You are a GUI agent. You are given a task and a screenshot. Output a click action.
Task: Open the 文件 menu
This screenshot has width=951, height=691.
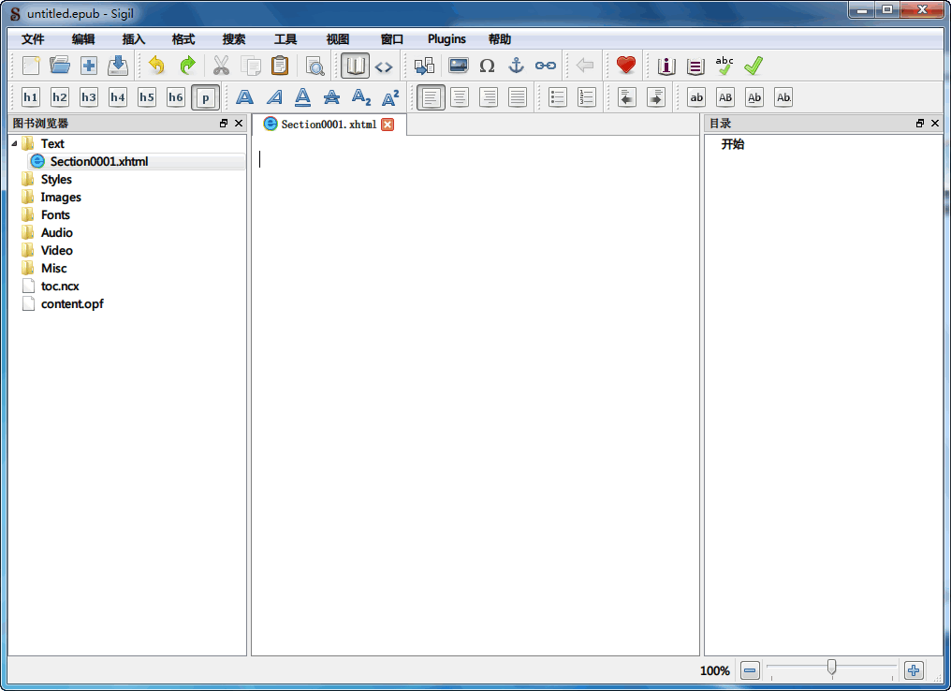click(33, 39)
